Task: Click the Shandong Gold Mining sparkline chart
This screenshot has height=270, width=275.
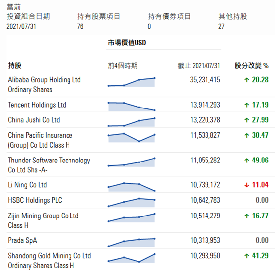Action: click(132, 258)
